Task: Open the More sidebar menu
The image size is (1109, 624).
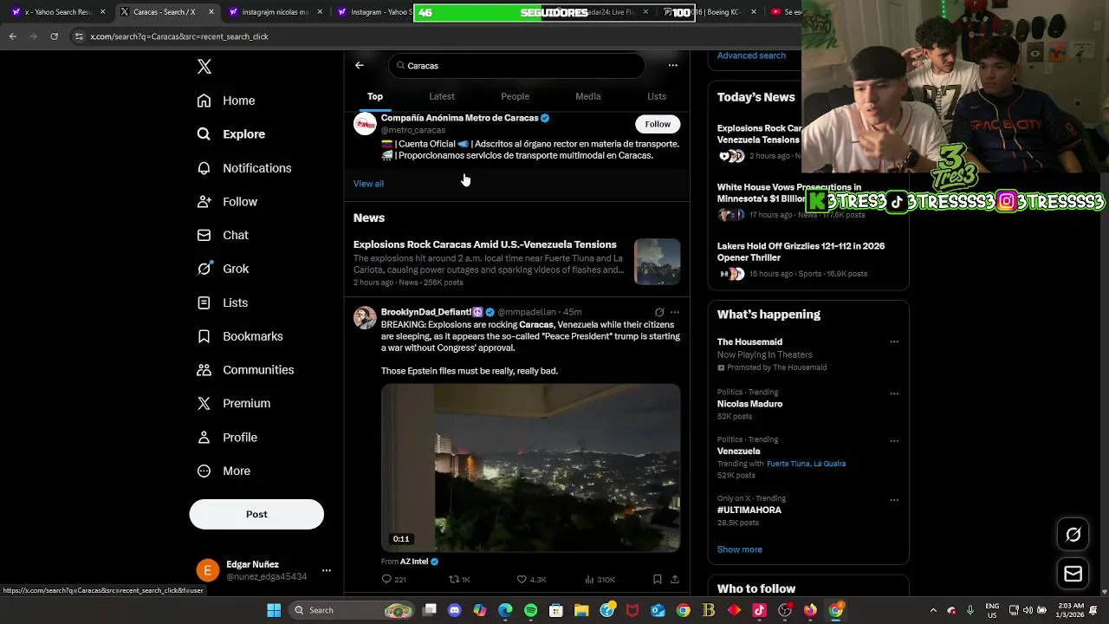Action: 224,471
